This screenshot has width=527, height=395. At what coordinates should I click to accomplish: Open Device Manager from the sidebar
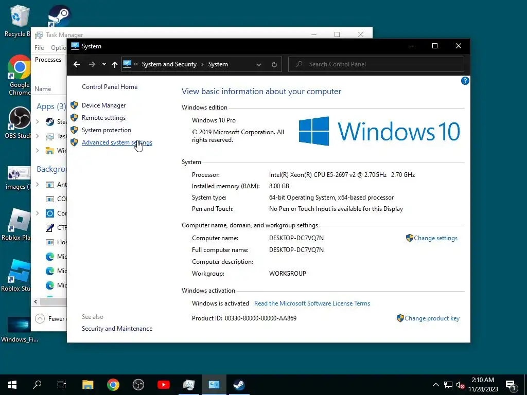[x=103, y=105]
